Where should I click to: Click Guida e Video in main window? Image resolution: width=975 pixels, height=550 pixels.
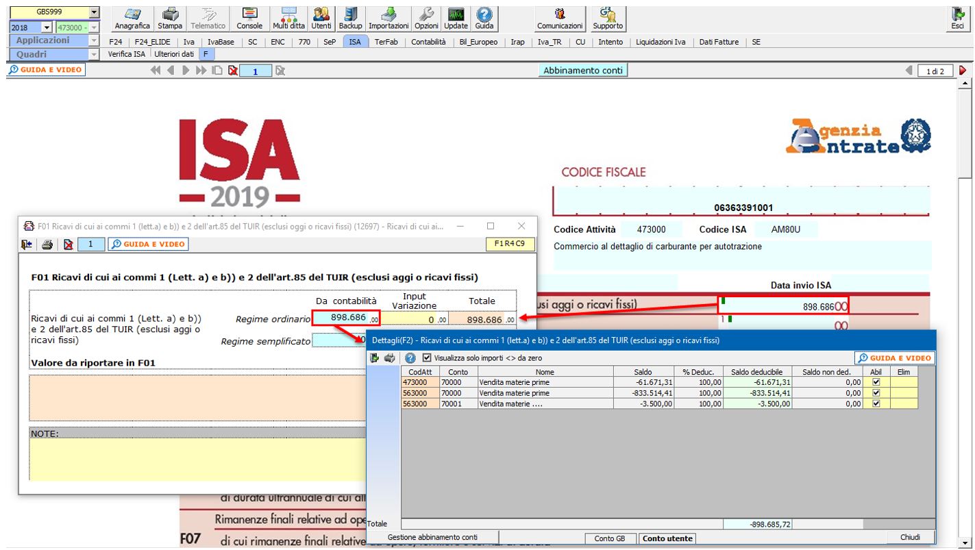tap(45, 70)
